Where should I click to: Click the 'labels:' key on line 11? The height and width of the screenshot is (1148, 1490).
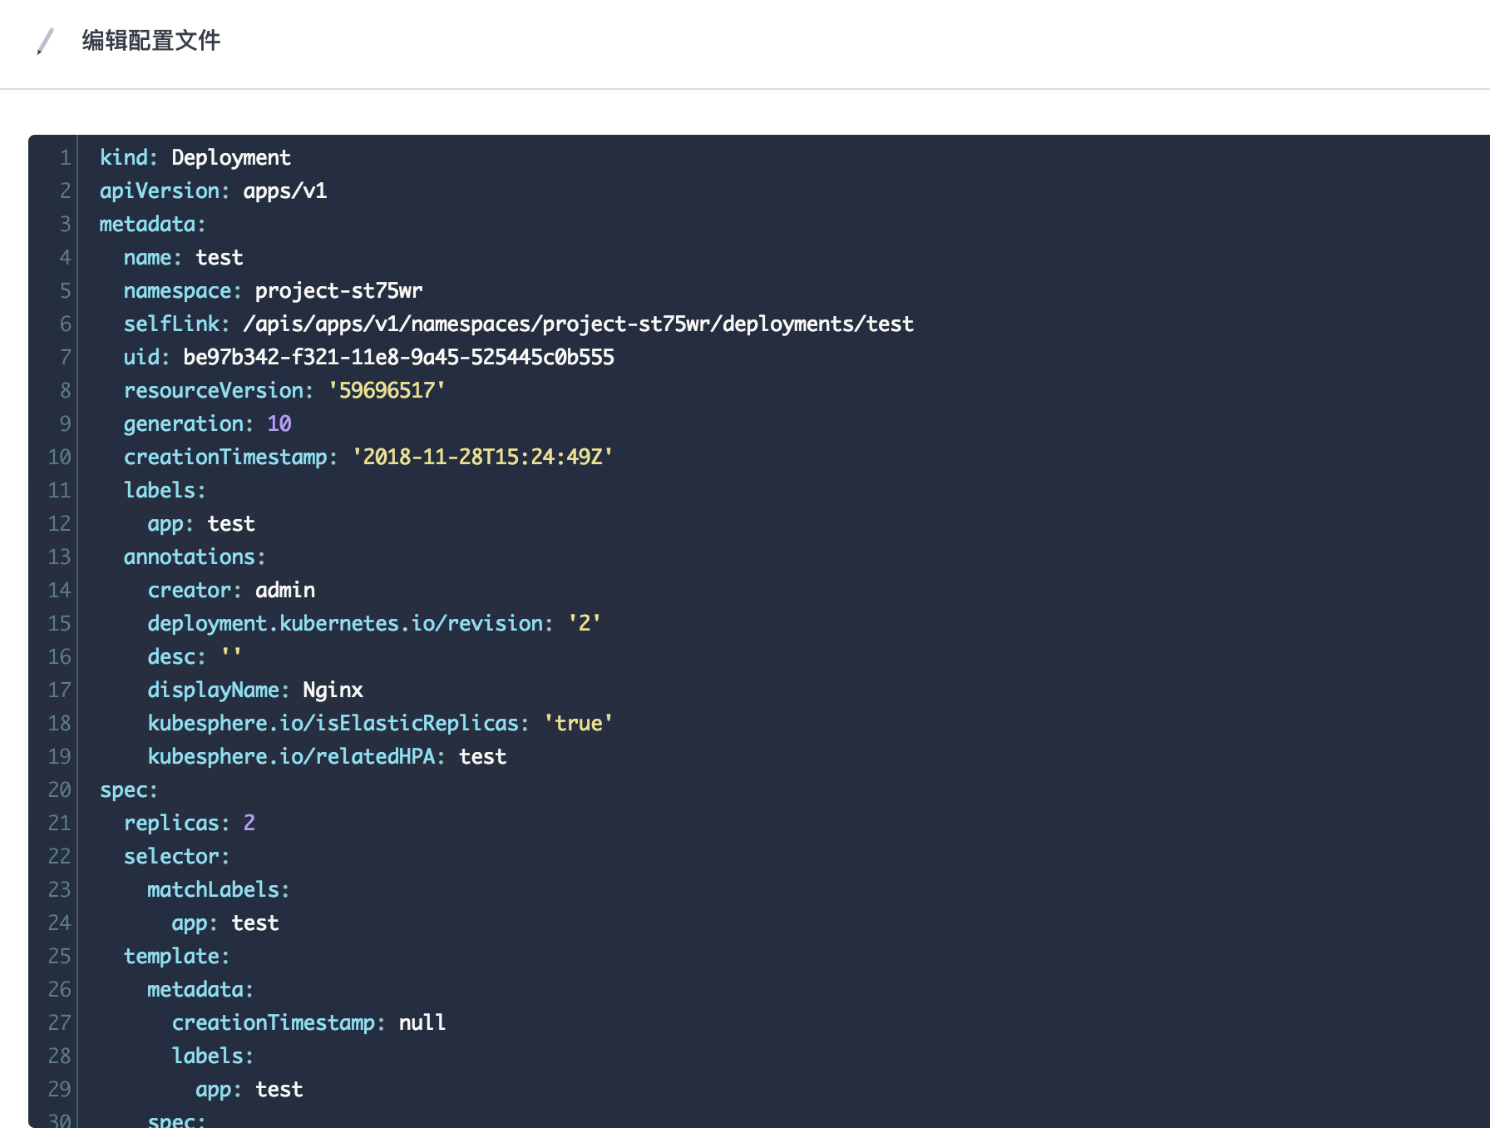coord(165,490)
